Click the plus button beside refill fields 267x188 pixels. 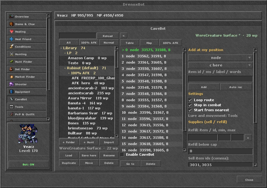pyautogui.click(x=248, y=138)
